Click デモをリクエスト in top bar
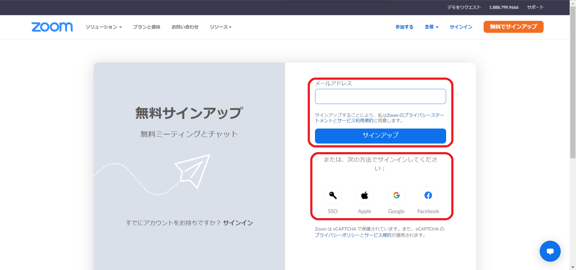 (x=464, y=7)
